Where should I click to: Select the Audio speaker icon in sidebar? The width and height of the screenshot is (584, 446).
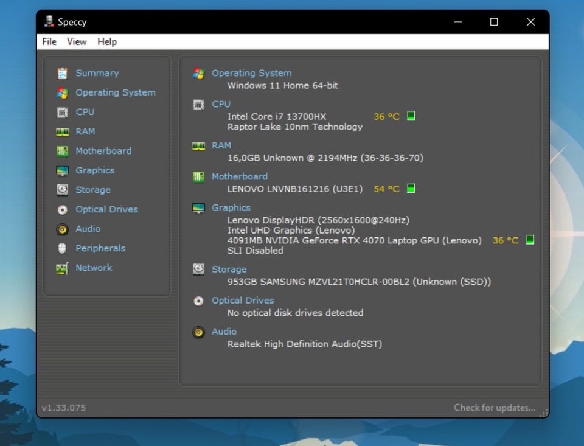(62, 229)
